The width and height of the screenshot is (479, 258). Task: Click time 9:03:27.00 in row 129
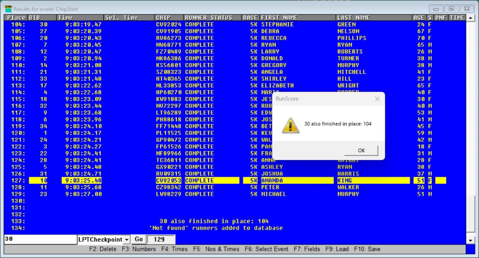(83, 194)
